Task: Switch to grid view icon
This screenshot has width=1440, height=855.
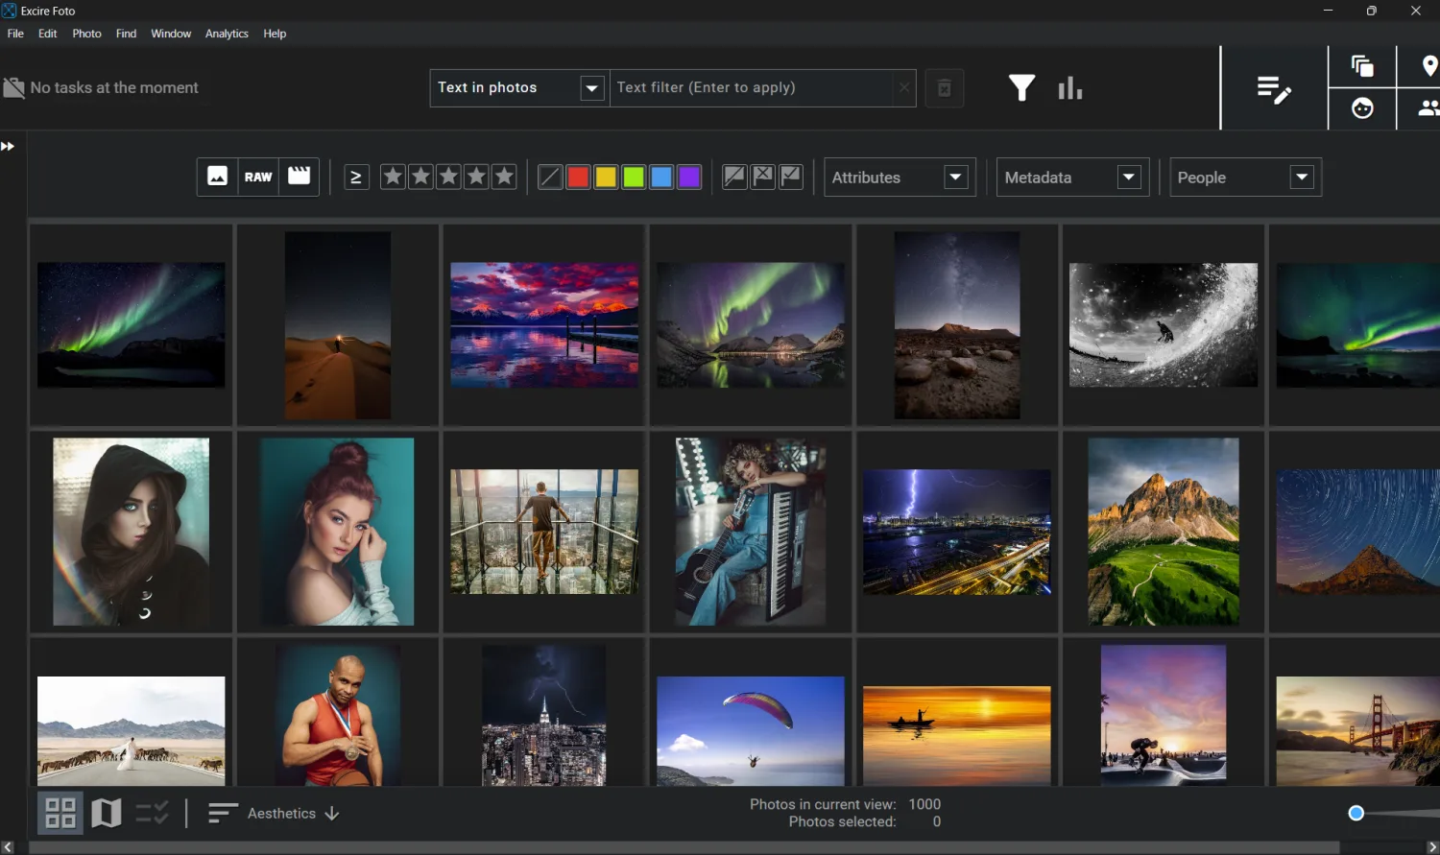Action: (60, 813)
